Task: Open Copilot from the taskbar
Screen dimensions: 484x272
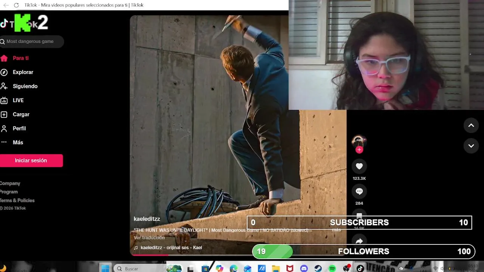Action: coord(219,268)
